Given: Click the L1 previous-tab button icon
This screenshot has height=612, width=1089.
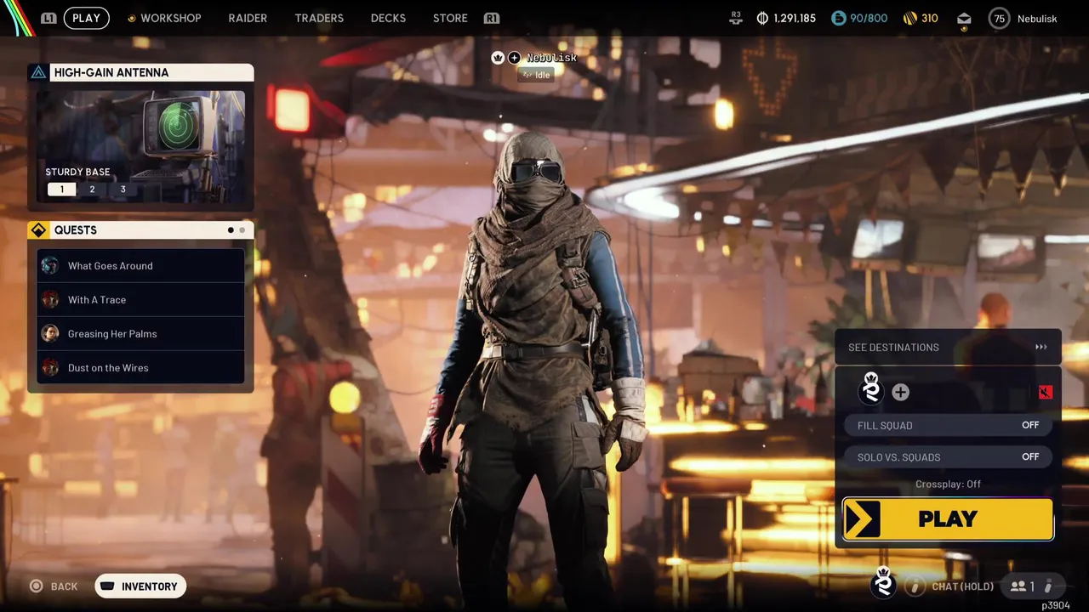Looking at the screenshot, I should tap(48, 18).
